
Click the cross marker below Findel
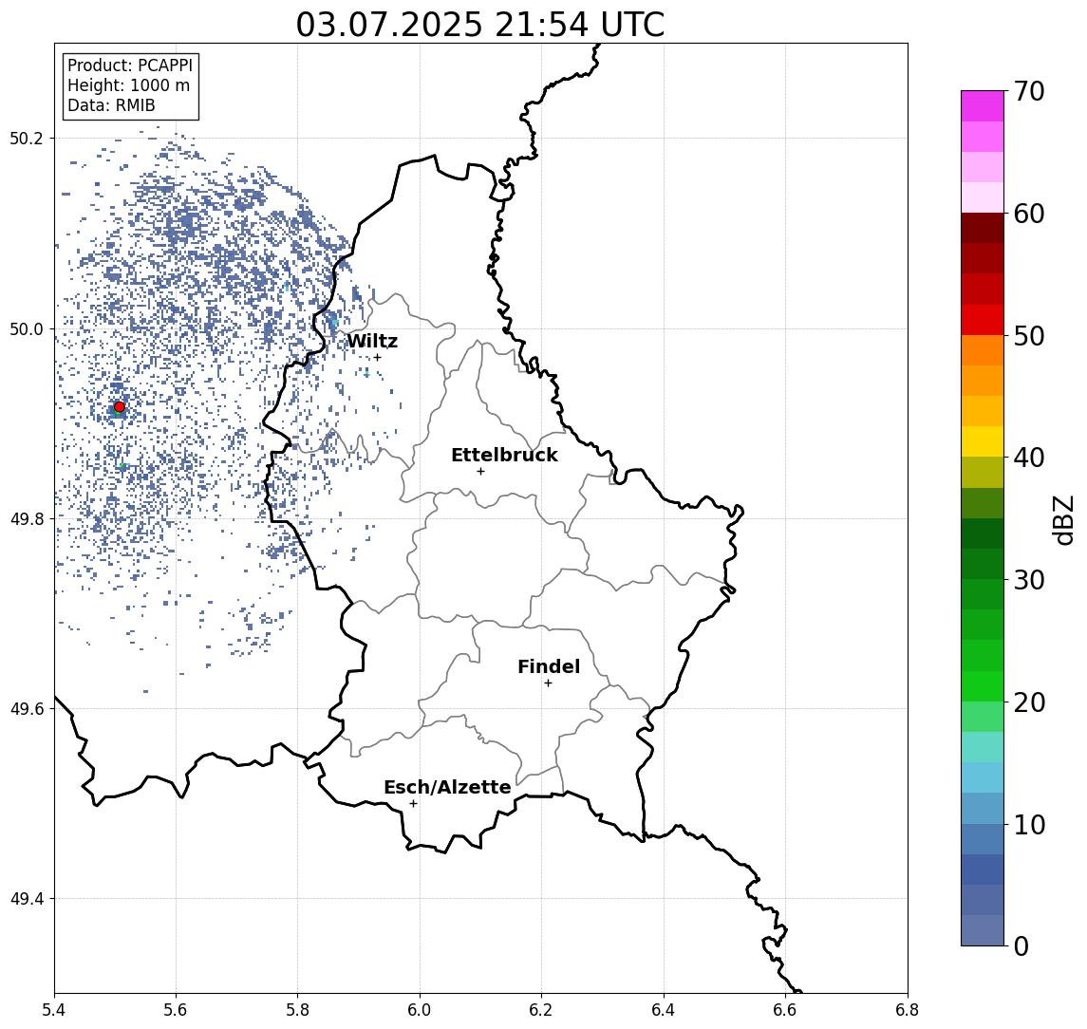(x=548, y=683)
